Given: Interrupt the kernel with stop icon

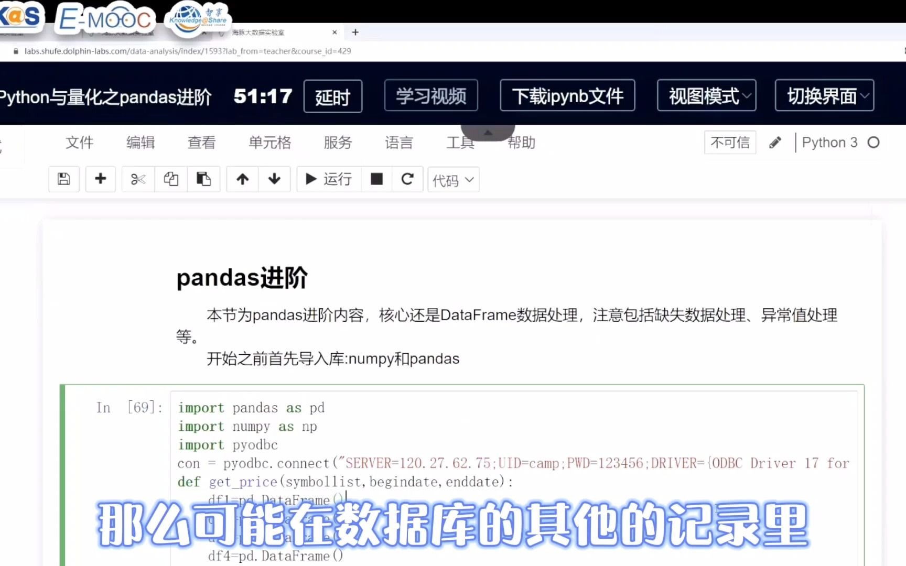Looking at the screenshot, I should (x=376, y=179).
